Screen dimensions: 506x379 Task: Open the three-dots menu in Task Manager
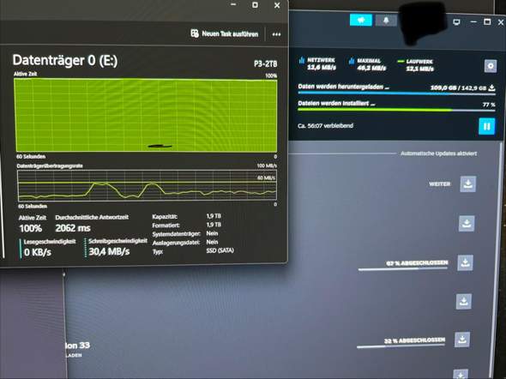(276, 34)
